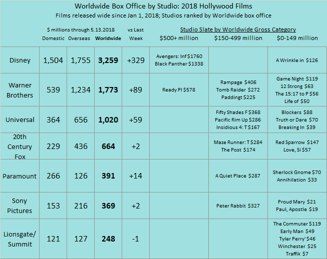Select the Fifty Shades F $368 entry
This screenshot has width=327, height=259.
click(238, 112)
